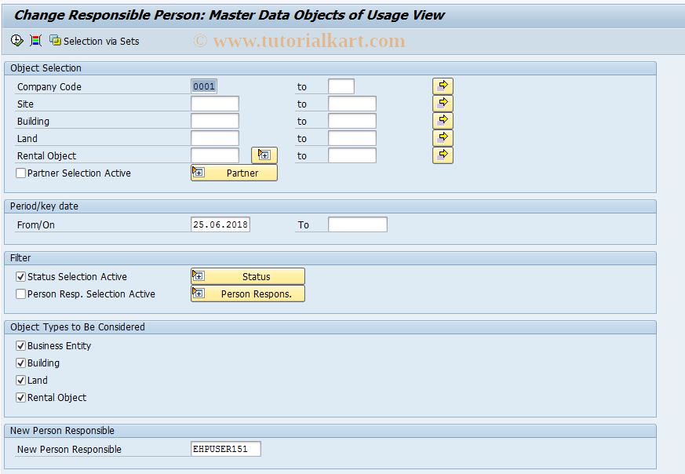Viewport: 685px width, 474px height.
Task: Open multiple selection for Building
Action: [443, 121]
